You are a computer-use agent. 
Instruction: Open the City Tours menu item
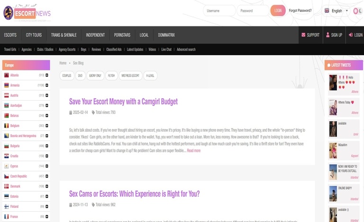[x=34, y=35]
